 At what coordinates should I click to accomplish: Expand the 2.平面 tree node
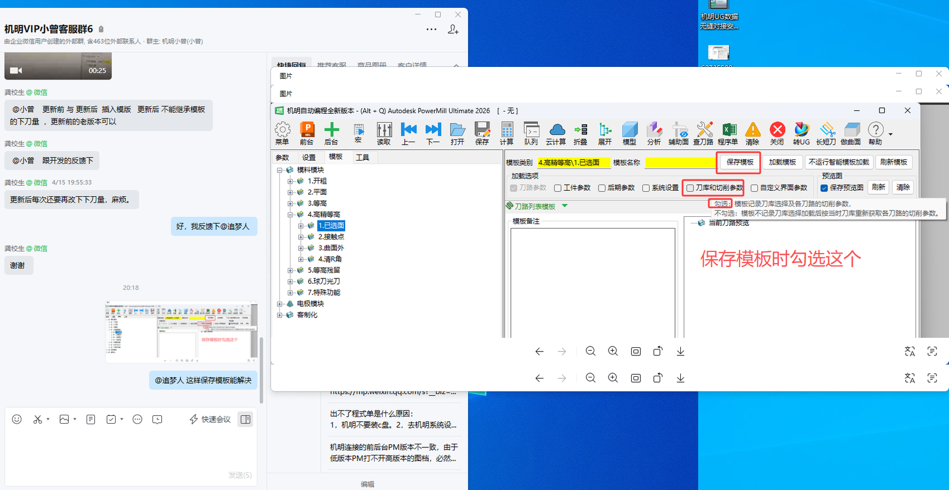click(x=290, y=193)
